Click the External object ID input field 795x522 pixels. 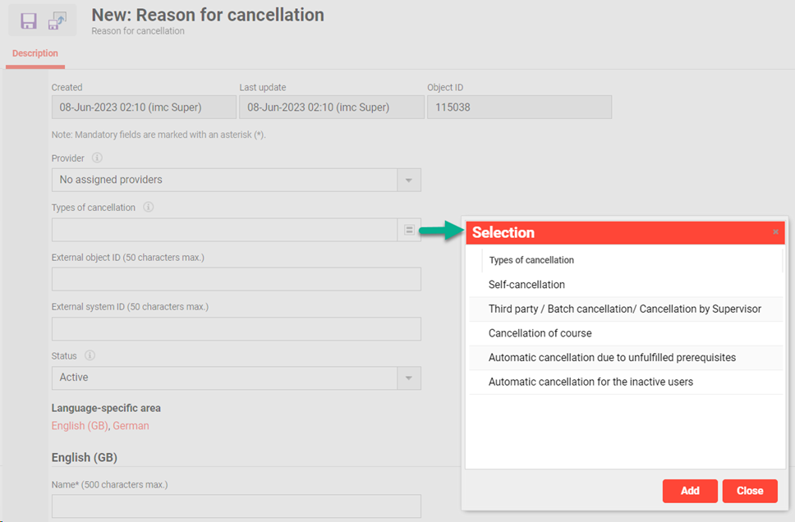point(236,279)
